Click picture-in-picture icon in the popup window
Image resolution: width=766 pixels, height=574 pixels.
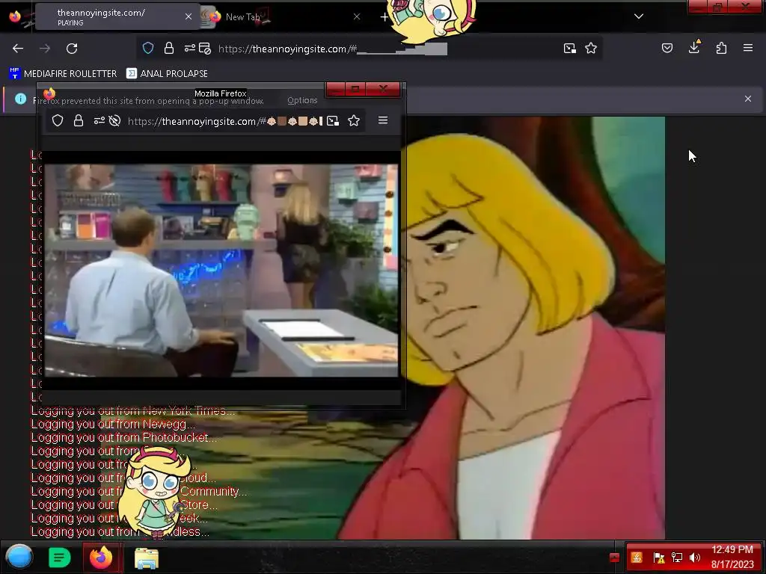tap(333, 121)
